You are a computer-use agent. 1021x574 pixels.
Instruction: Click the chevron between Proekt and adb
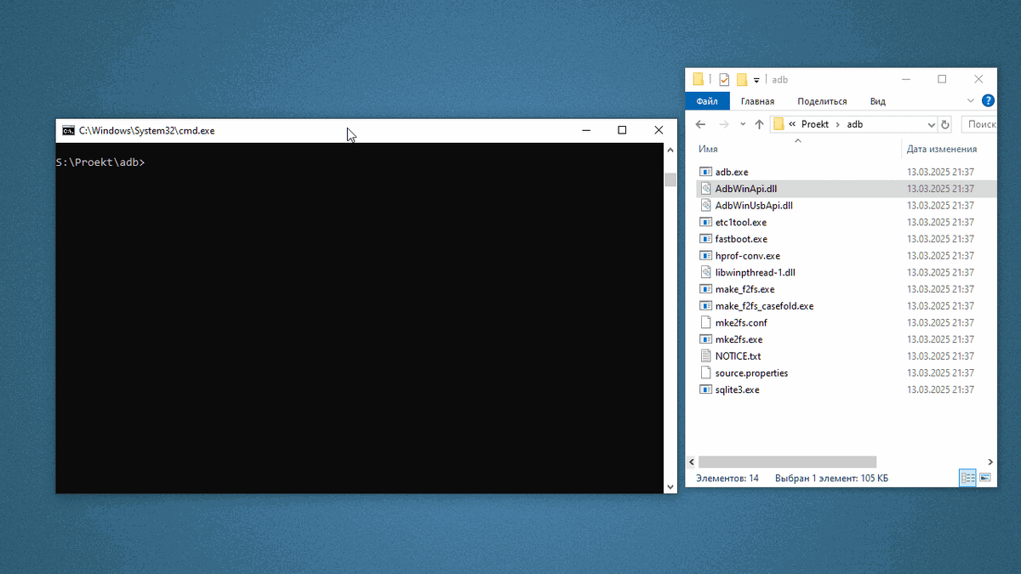coord(837,124)
